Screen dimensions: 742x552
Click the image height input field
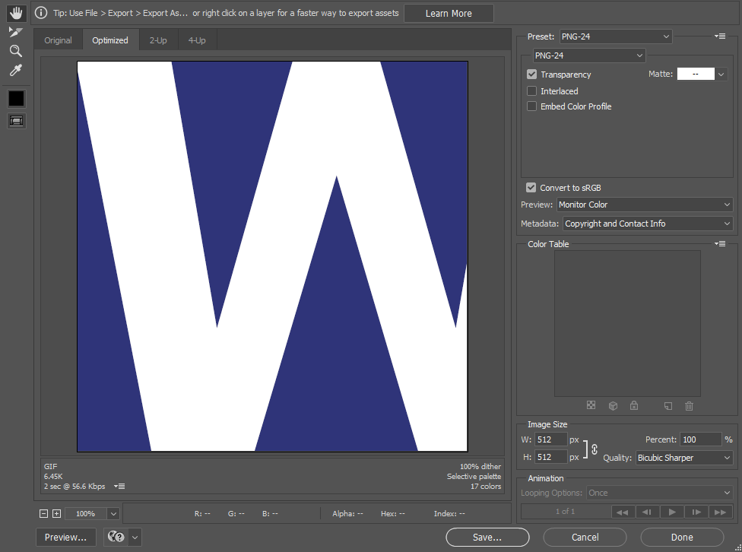[x=551, y=457]
